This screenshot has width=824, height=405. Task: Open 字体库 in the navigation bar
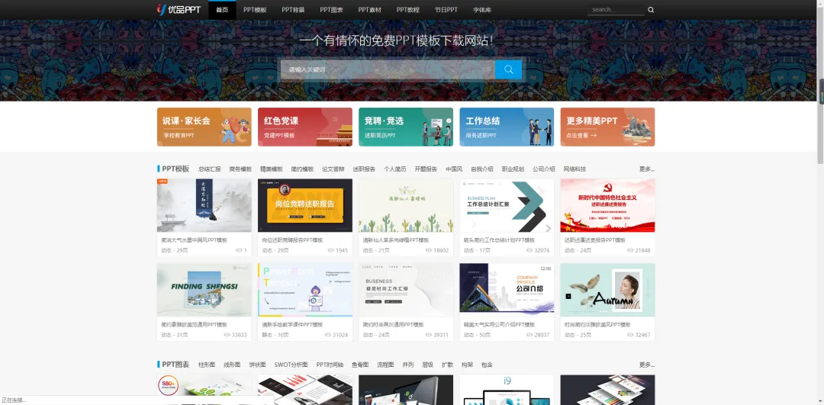click(x=482, y=10)
